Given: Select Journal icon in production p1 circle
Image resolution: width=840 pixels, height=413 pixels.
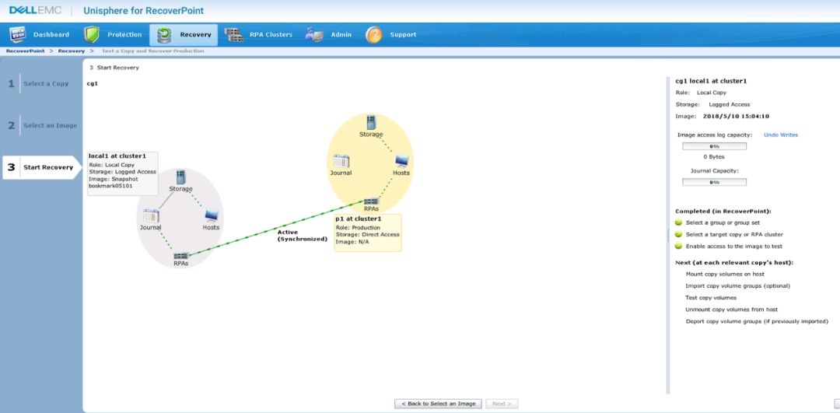Looking at the screenshot, I should tap(341, 161).
